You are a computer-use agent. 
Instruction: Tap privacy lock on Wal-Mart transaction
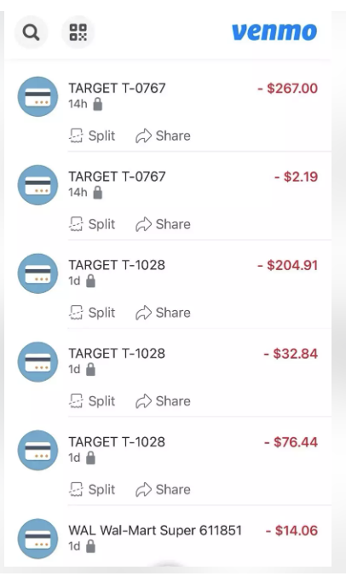(90, 547)
